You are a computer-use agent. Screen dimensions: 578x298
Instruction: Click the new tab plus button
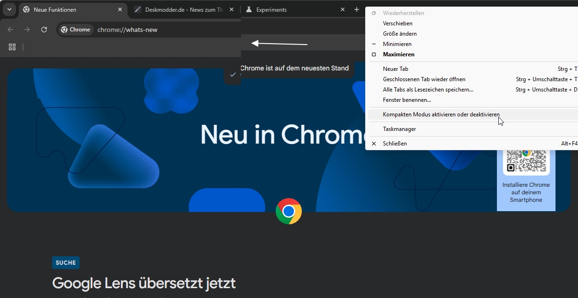pos(357,9)
